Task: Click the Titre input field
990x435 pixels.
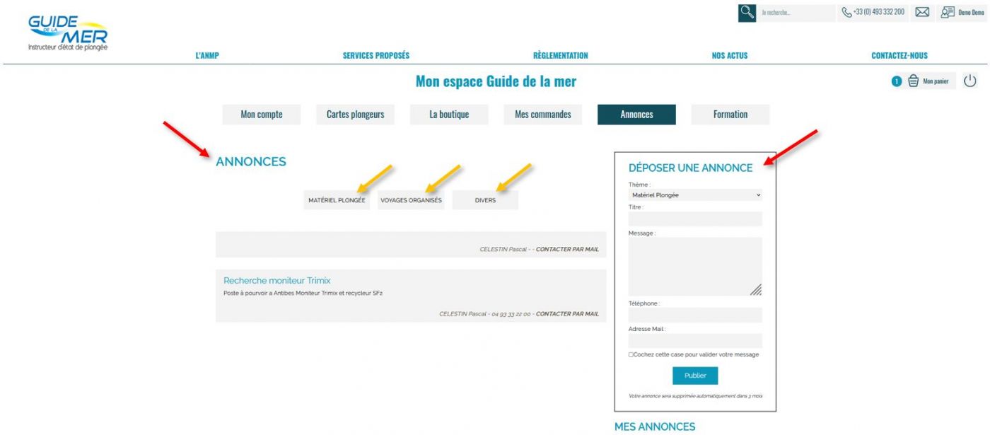Action: 695,219
